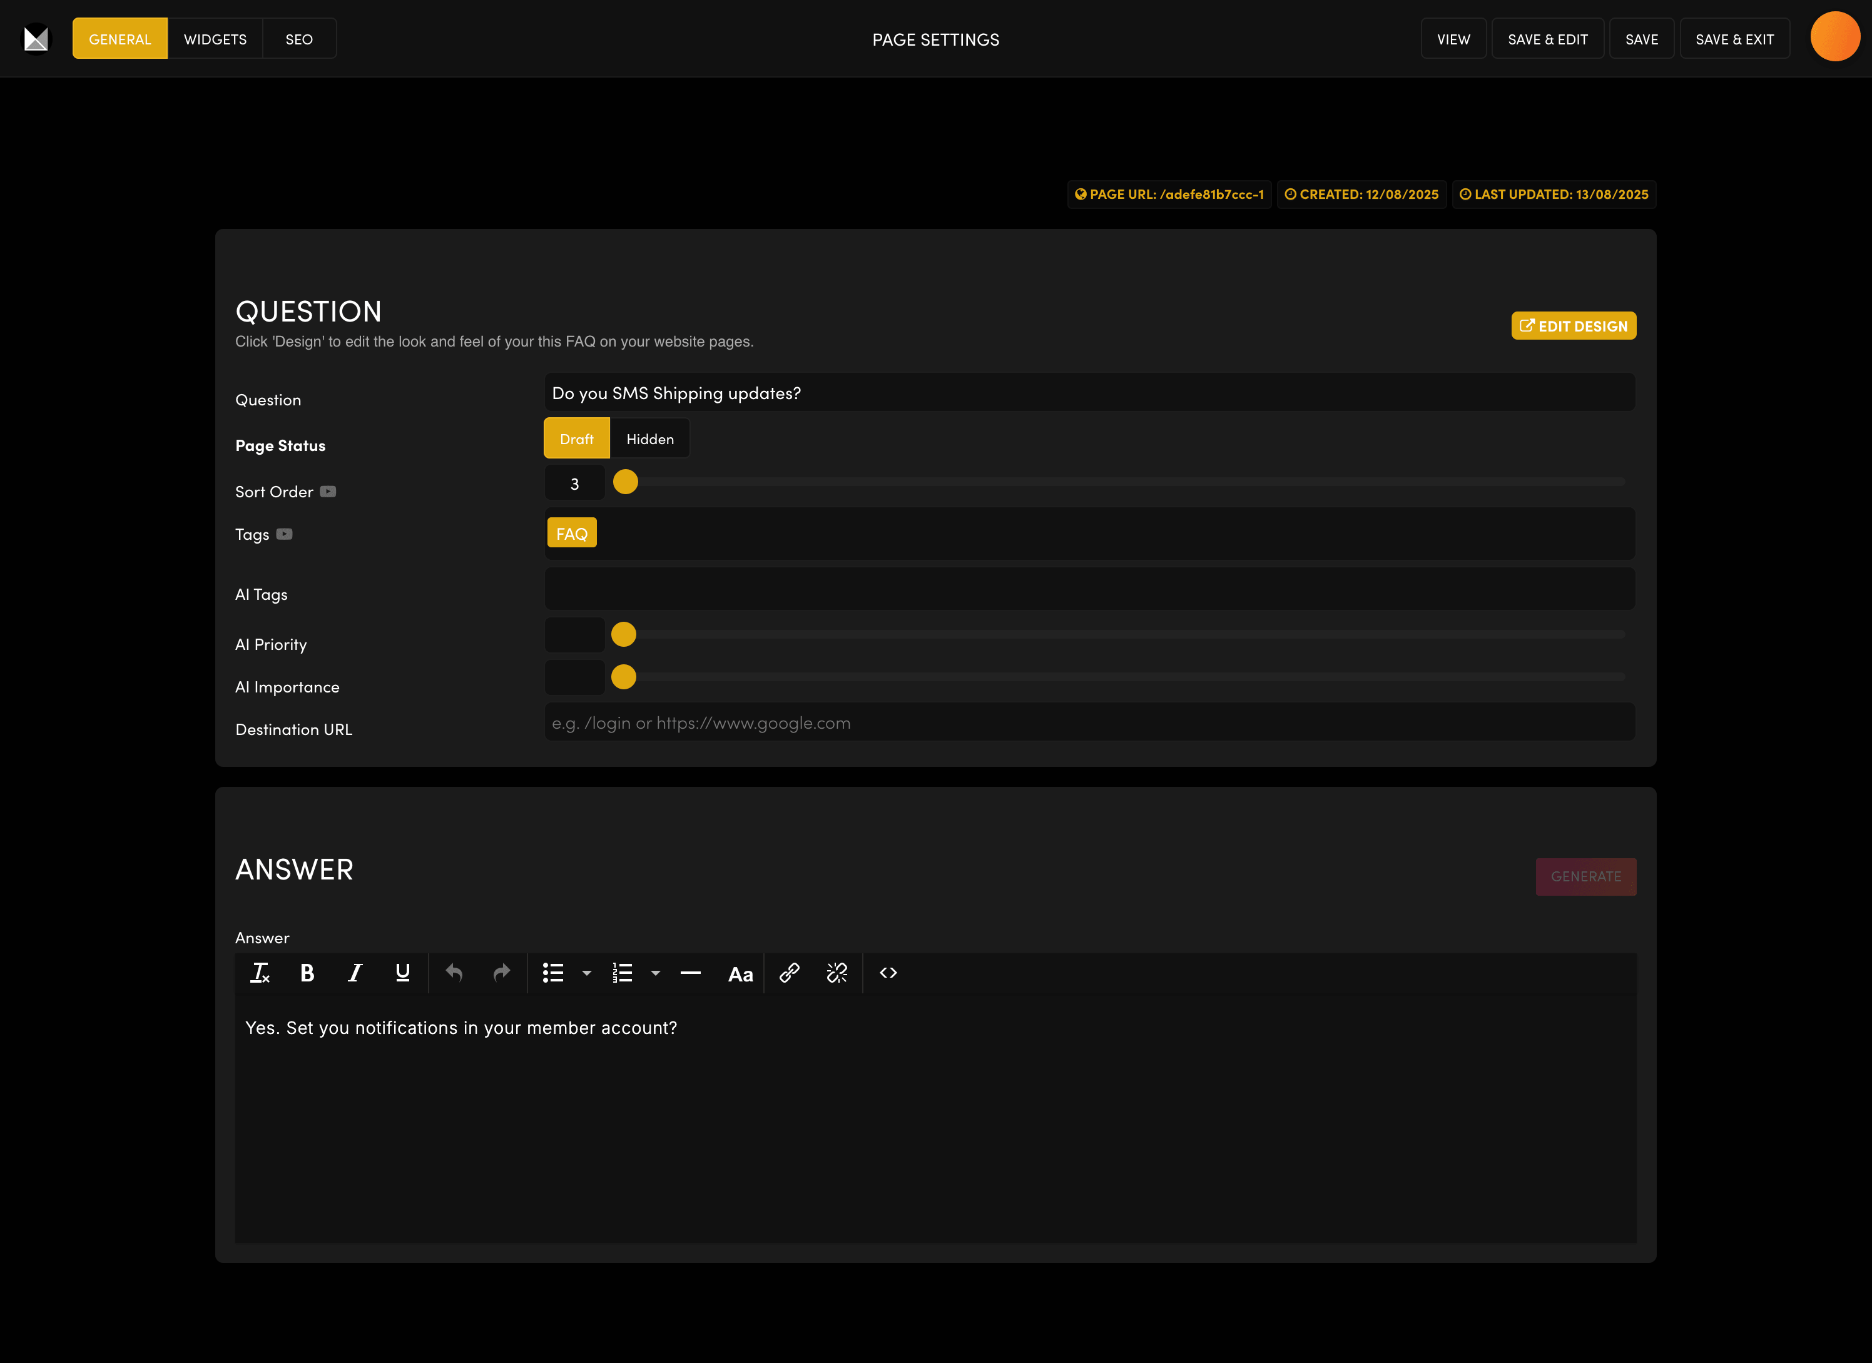Click the Destination URL input field
The height and width of the screenshot is (1363, 1872).
pos(1089,722)
